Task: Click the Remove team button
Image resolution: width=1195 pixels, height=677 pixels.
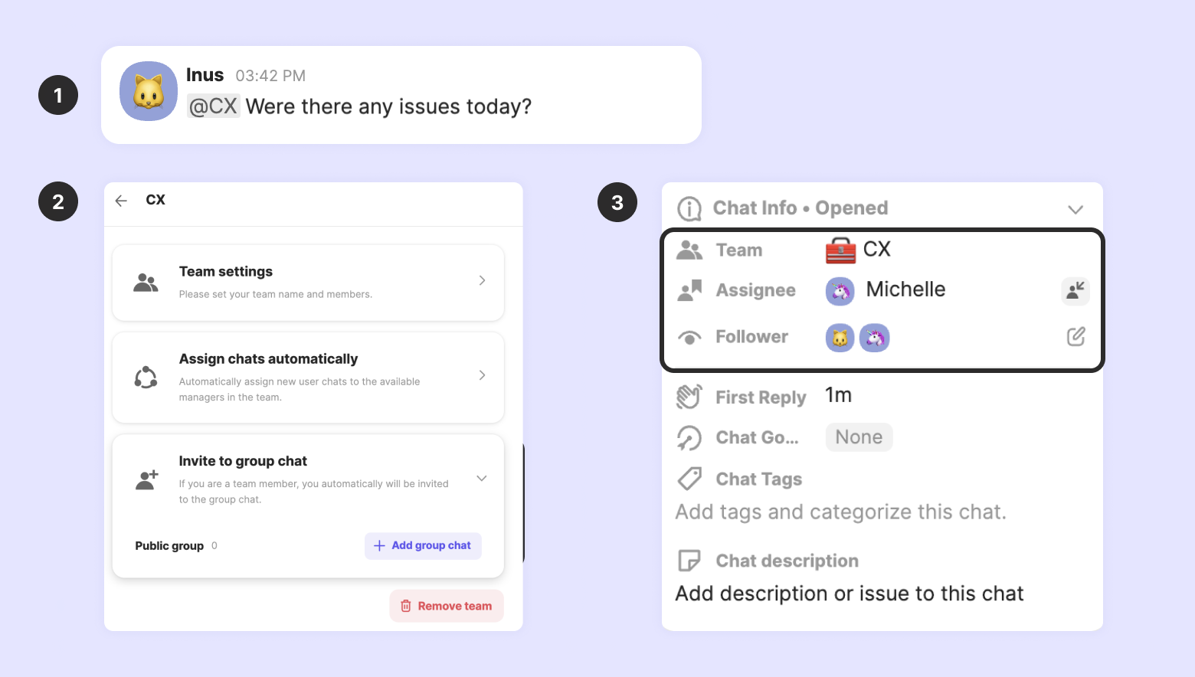Action: point(447,606)
